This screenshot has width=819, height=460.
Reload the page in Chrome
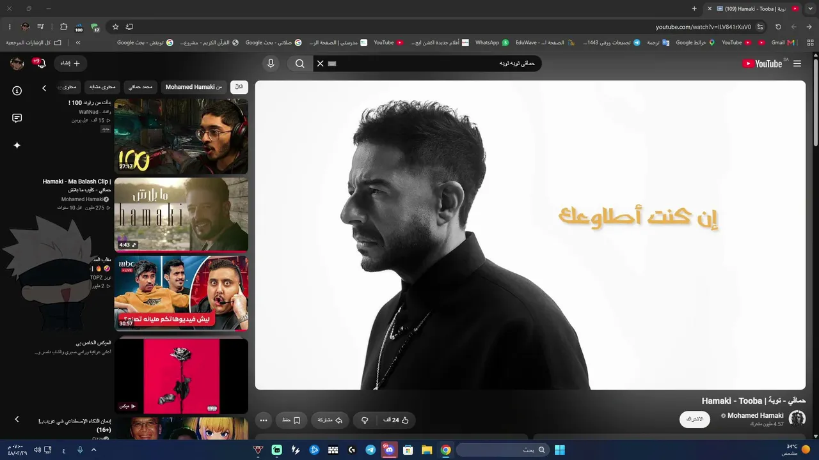point(778,27)
